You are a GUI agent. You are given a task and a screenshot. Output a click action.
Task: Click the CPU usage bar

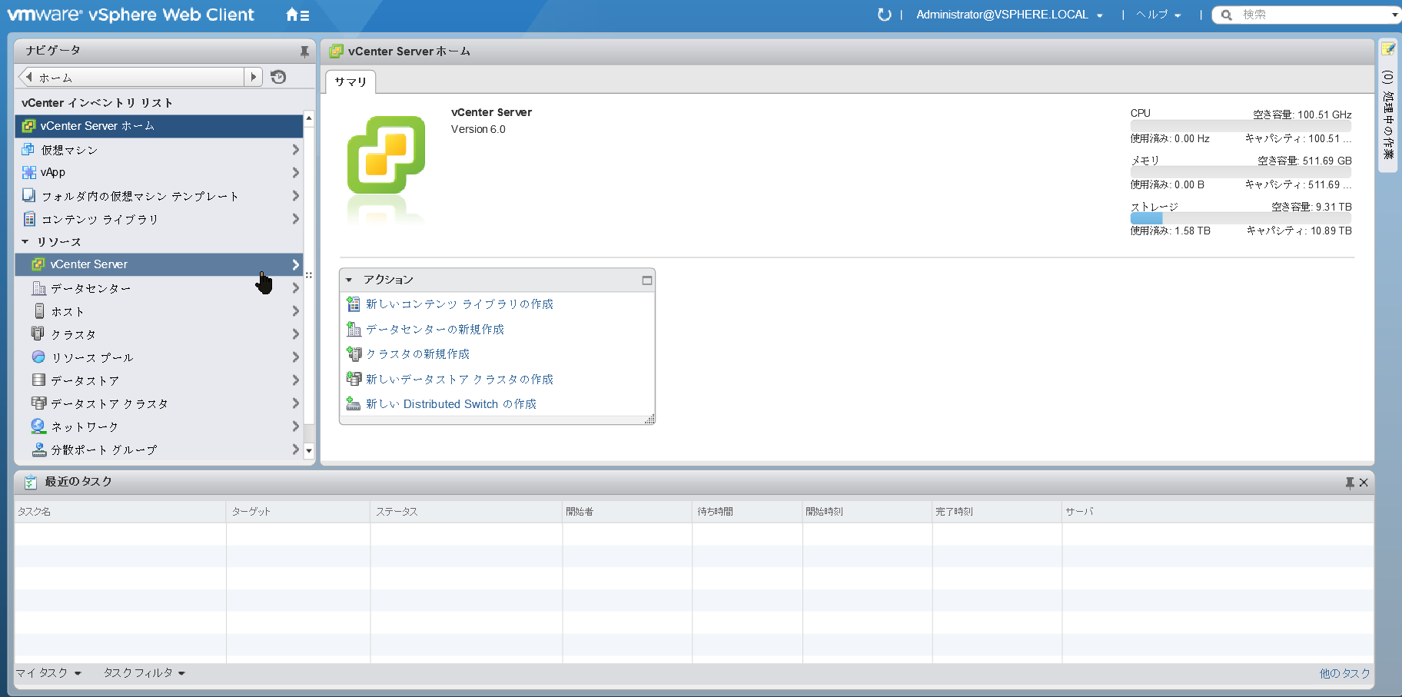click(1241, 126)
